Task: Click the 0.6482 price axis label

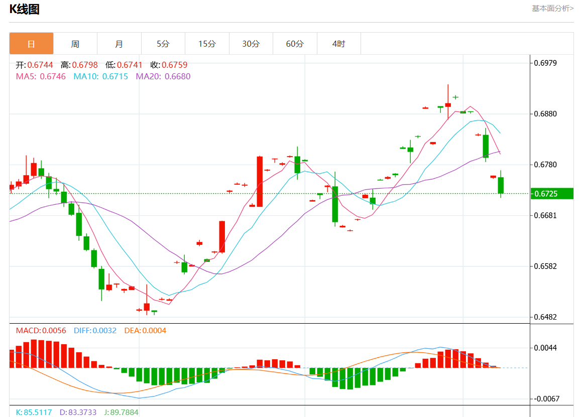Action: tap(545, 317)
